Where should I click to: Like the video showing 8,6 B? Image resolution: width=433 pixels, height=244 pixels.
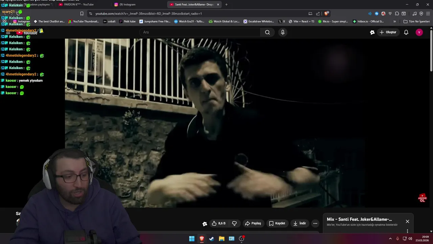click(219, 223)
